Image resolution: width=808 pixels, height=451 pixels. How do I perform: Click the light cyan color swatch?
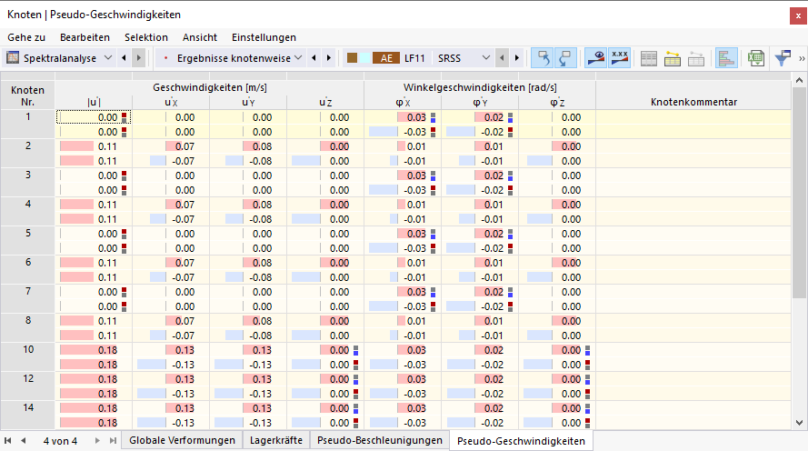(364, 57)
